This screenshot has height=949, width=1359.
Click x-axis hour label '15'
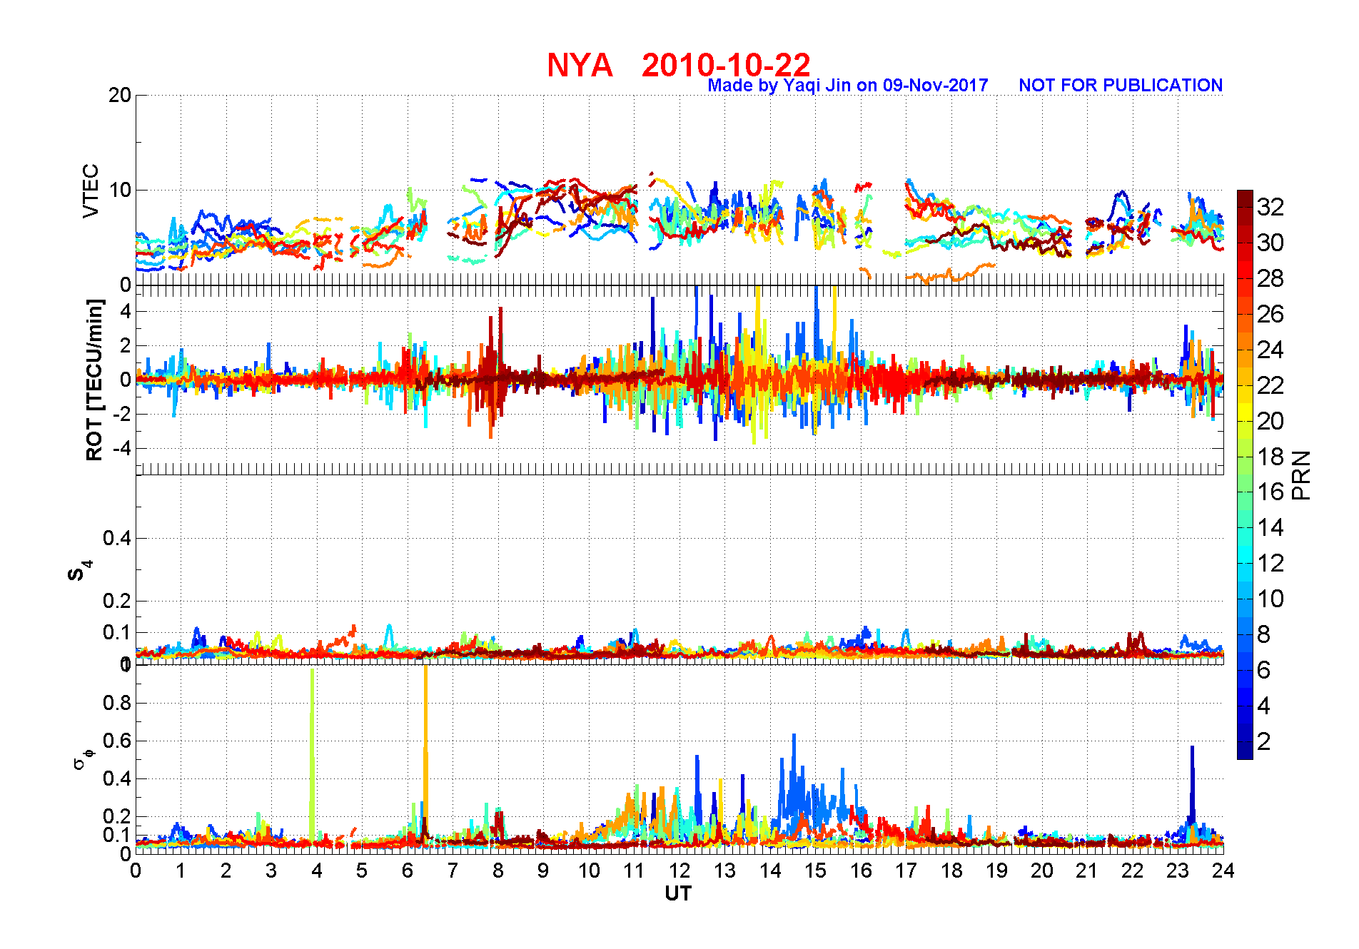click(x=815, y=871)
